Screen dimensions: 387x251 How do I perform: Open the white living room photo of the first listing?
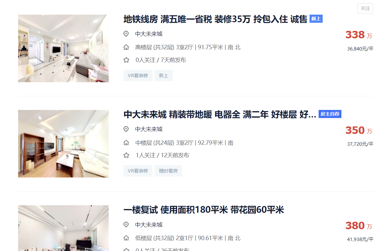pyautogui.click(x=63, y=48)
